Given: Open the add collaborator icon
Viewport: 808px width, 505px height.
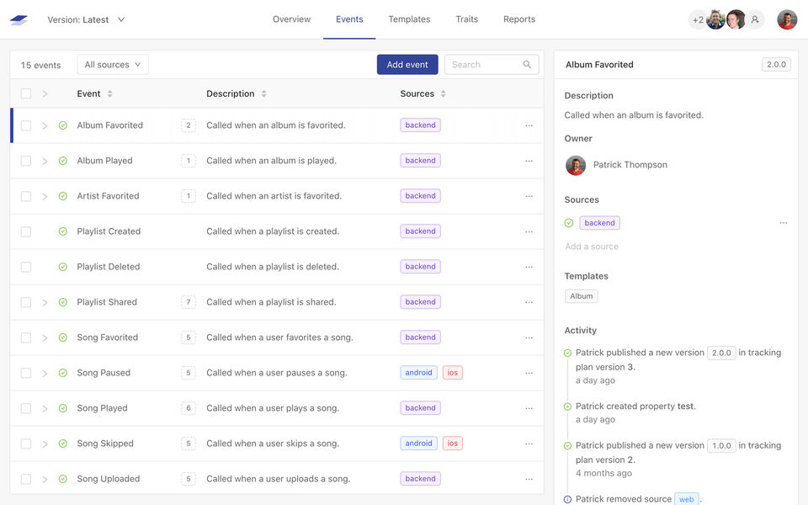Looking at the screenshot, I should (x=755, y=19).
